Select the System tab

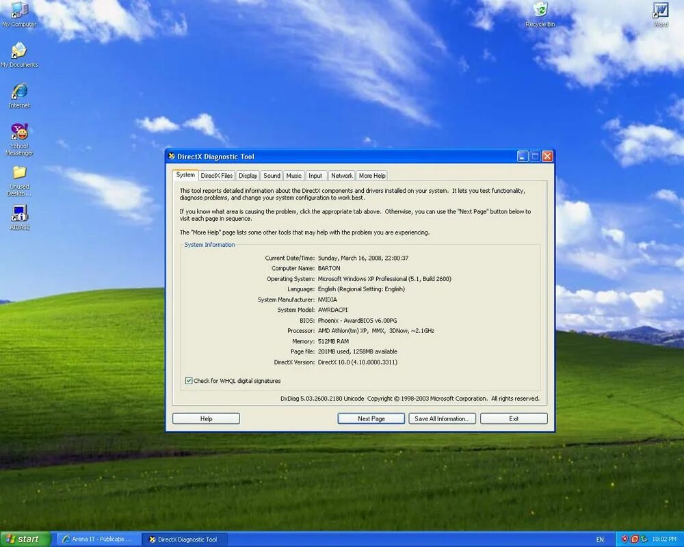pos(185,175)
